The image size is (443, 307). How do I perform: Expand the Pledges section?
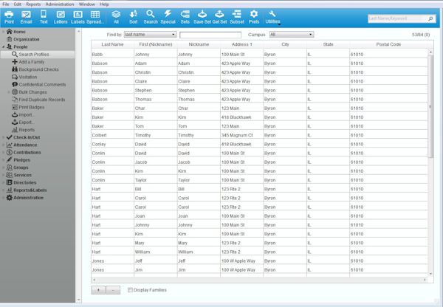click(x=4, y=160)
